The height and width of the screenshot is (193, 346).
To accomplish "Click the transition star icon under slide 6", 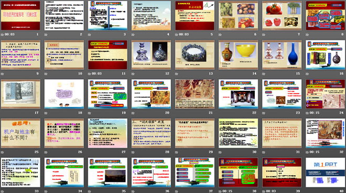I will pos(220,35).
